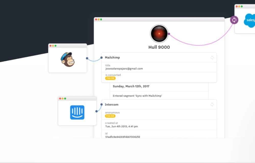Click the josesolanopajaro@gmail.com email address
The image size is (255, 163).
[124, 69]
